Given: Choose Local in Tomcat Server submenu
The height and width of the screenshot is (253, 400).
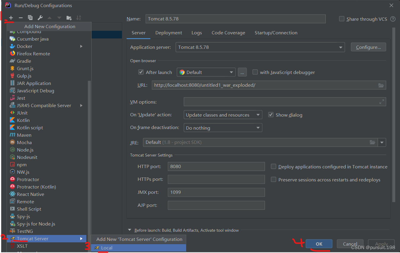Looking at the screenshot, I should click(138, 248).
